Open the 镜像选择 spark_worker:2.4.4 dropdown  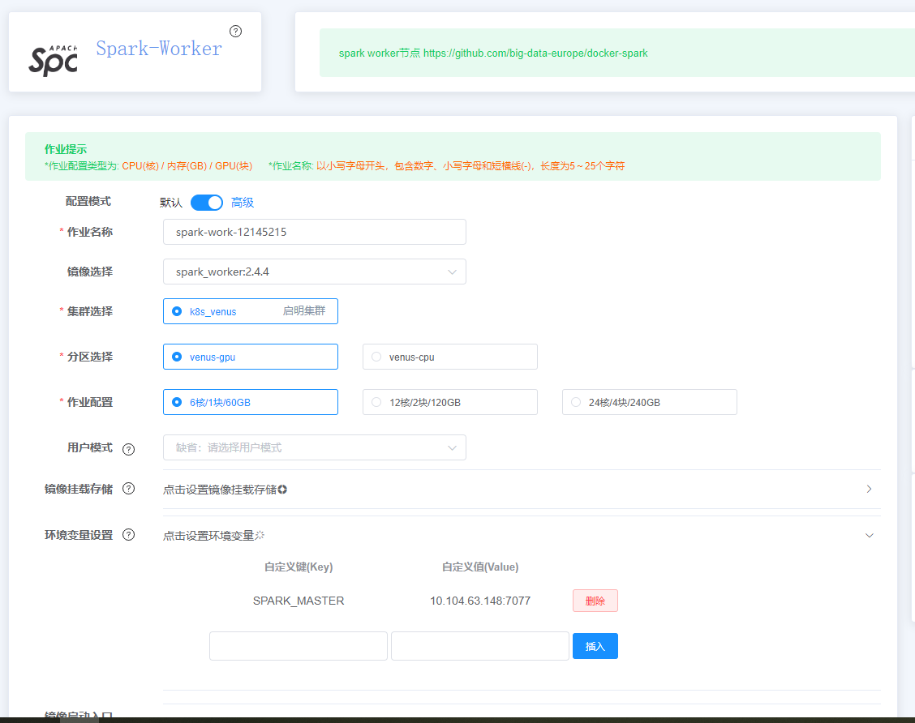[315, 272]
